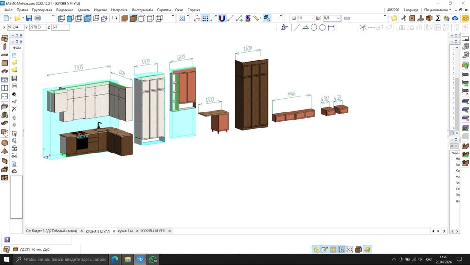Screen dimensions: 470x265
Task: Click the Language button
Action: pos(411,10)
